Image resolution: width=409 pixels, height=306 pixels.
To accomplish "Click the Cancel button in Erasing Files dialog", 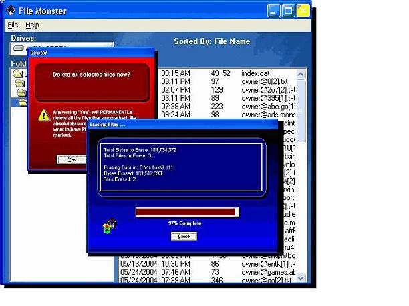I will pos(184,236).
